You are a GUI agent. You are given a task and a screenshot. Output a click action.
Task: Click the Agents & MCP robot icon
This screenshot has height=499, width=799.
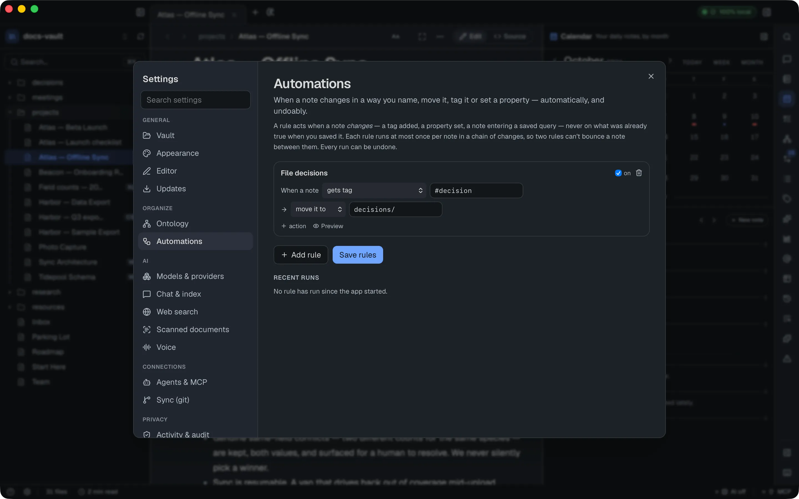click(146, 382)
